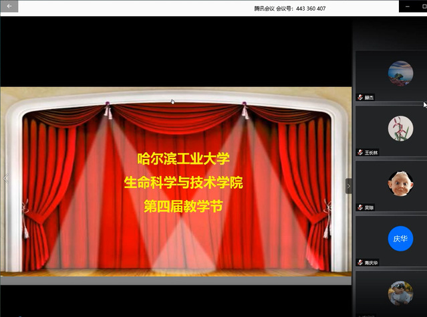Collapse the participant panel using the side chevron
The width and height of the screenshot is (427, 317).
click(348, 186)
